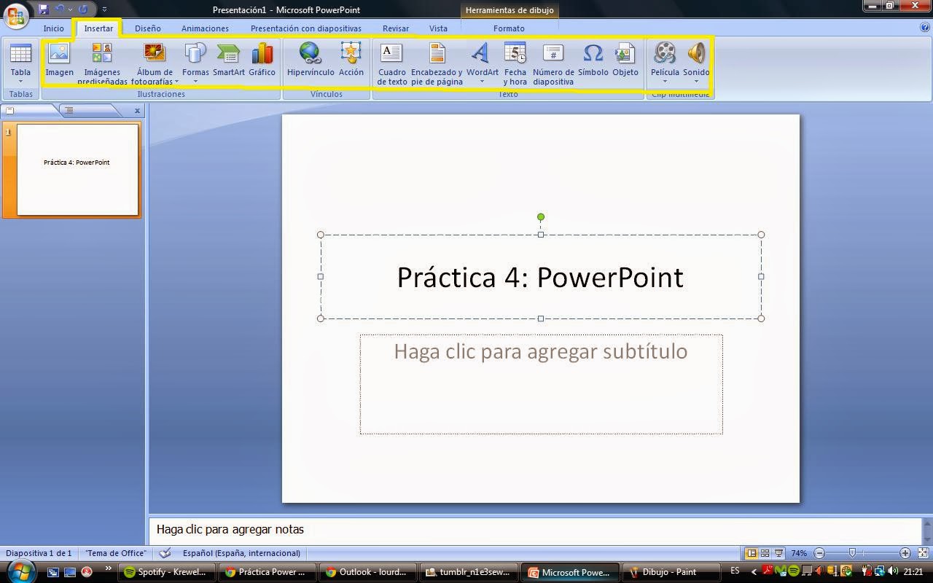Click volume icon in system tray
This screenshot has width=933, height=583.
[894, 571]
